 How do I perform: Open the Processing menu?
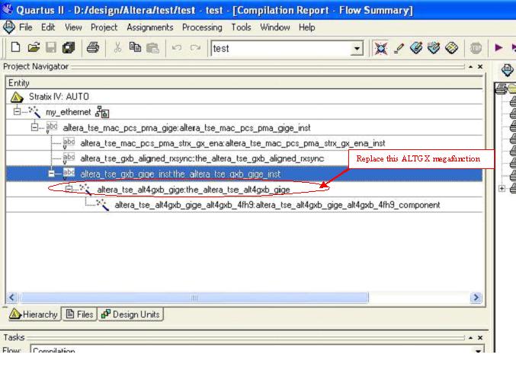point(202,27)
